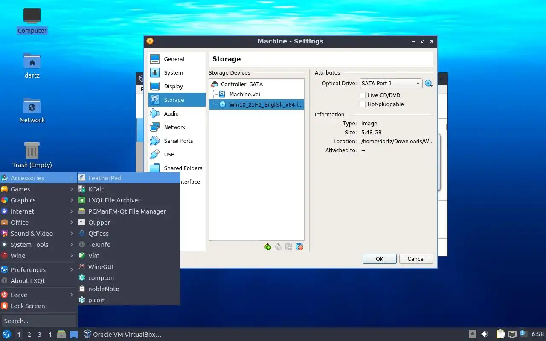The height and width of the screenshot is (341, 546).
Task: Select Network settings category in Machine Settings
Action: 177,127
